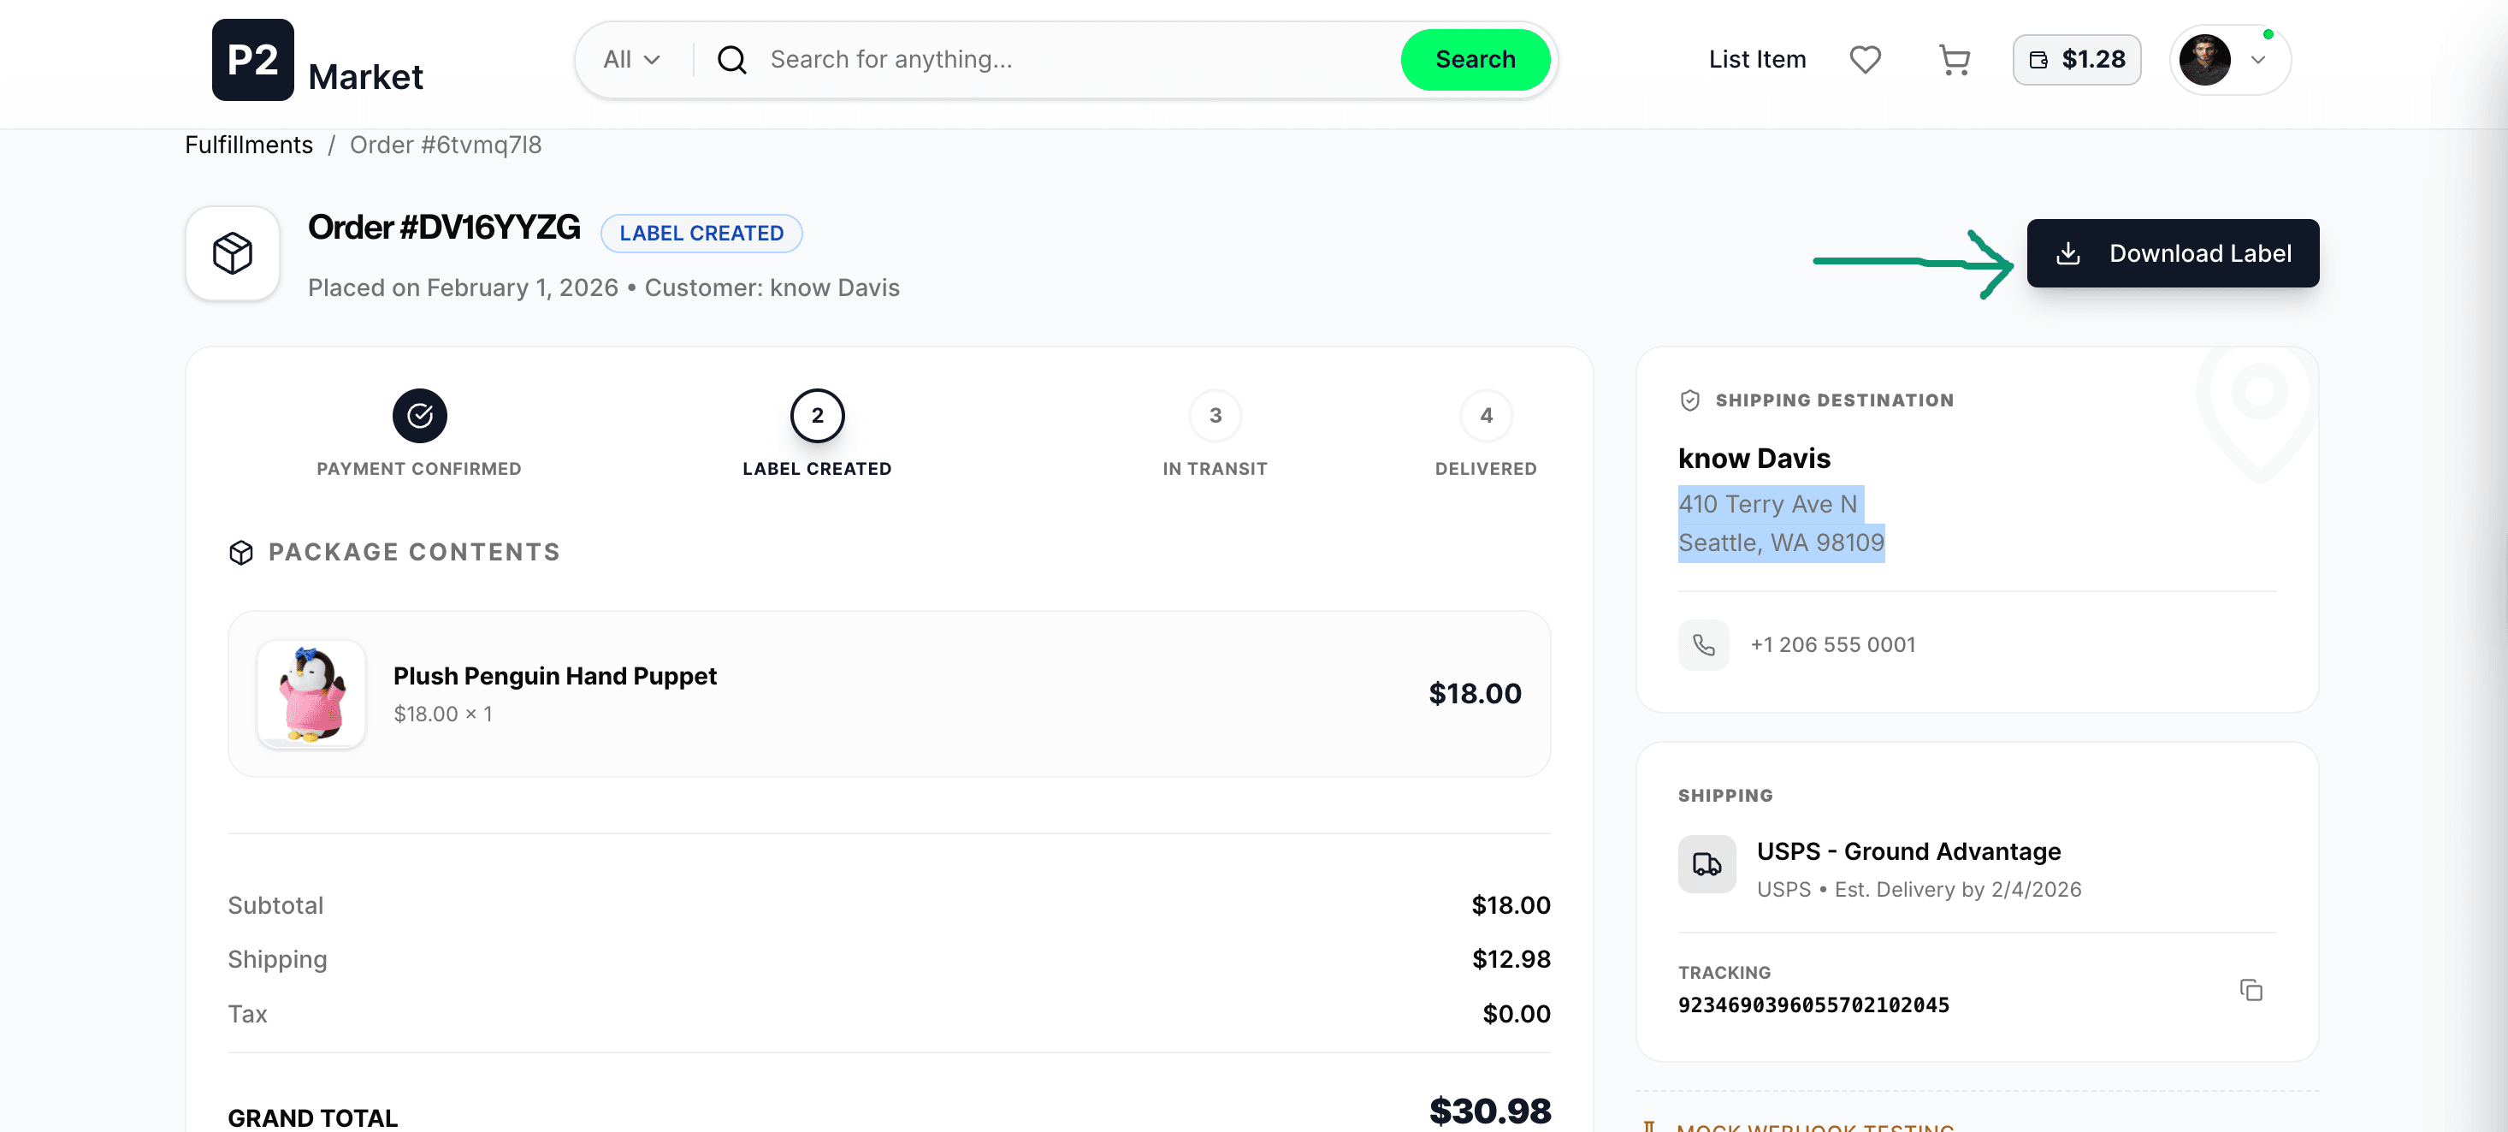Click the Payment Confirmed checkmark step
Screen dimensions: 2508x1132
[420, 416]
